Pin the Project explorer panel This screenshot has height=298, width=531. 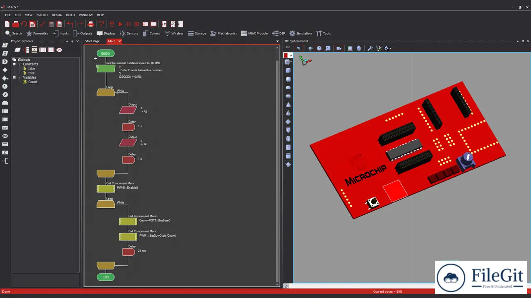(x=73, y=41)
